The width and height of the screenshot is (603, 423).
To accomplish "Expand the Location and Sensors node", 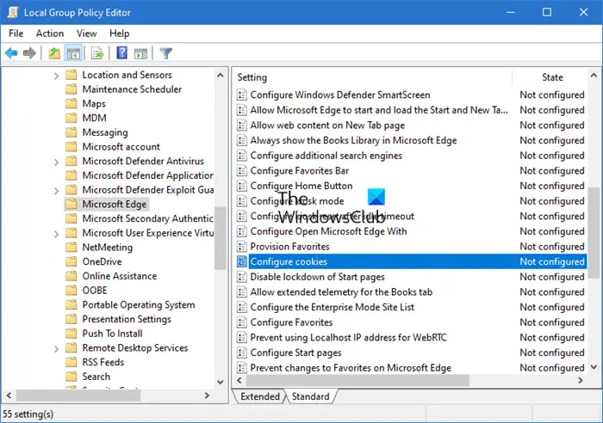I will (x=56, y=76).
